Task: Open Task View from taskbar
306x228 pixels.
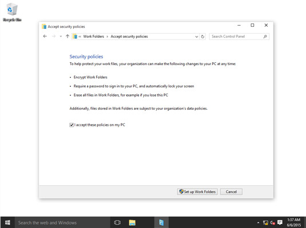Action: 117,222
